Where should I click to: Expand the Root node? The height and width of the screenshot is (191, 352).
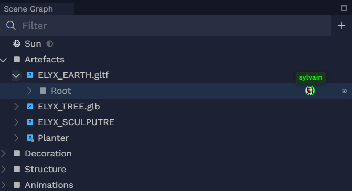click(x=29, y=91)
